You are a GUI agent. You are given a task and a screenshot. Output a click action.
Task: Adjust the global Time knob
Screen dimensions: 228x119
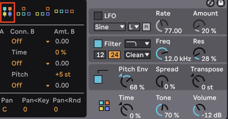point(127,110)
